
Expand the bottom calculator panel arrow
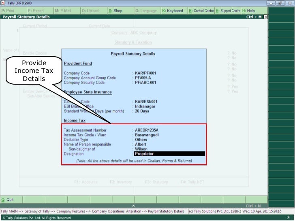coord(133,206)
